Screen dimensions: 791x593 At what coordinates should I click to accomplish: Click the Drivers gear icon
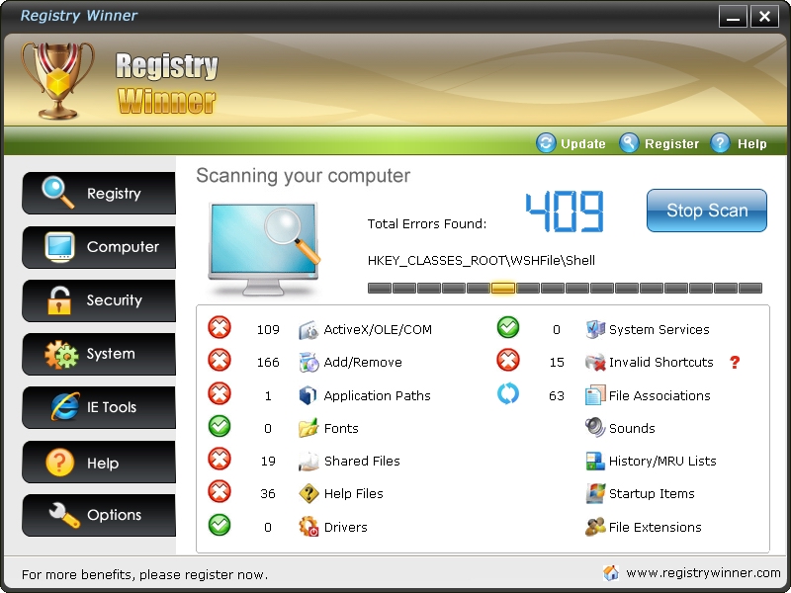point(308,527)
